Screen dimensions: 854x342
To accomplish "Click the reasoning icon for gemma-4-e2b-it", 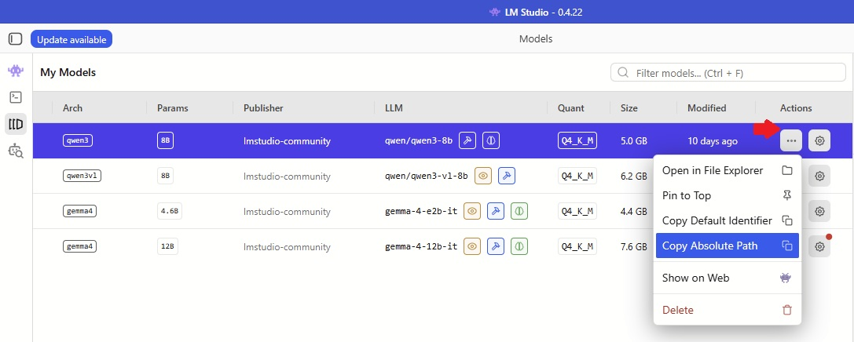I will [x=519, y=212].
